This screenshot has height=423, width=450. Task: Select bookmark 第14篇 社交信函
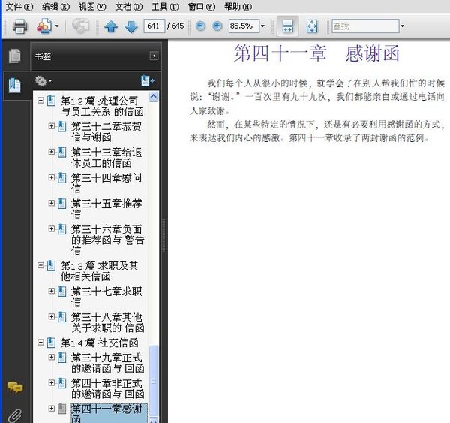point(99,343)
